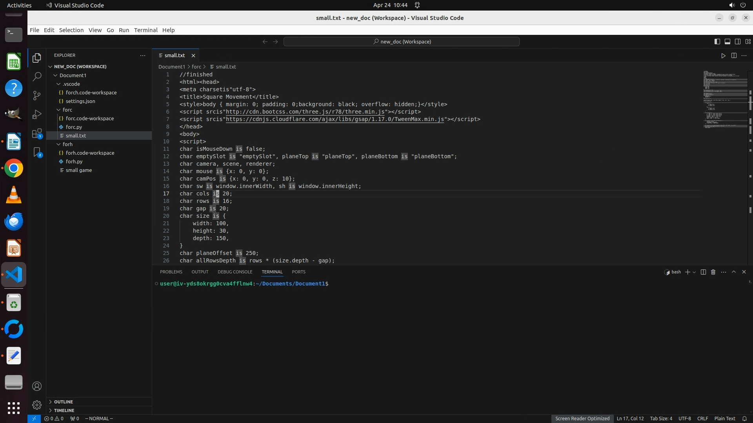This screenshot has height=423, width=753.
Task: Toggle Screen Reader Optimized status item
Action: (582, 418)
